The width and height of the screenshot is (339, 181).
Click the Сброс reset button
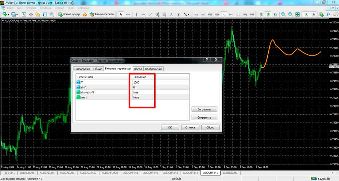point(210,127)
